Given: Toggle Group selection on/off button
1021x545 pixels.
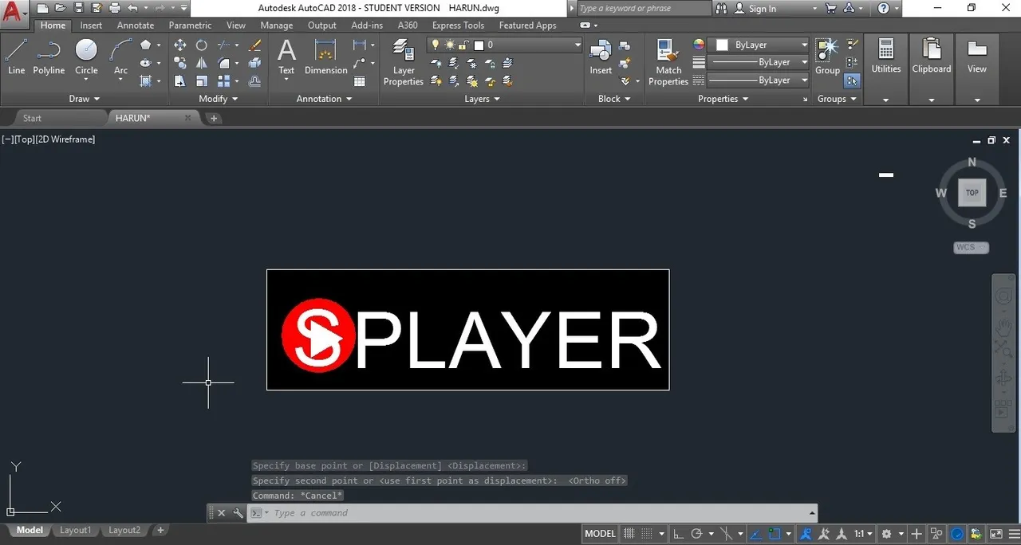Looking at the screenshot, I should 852,80.
